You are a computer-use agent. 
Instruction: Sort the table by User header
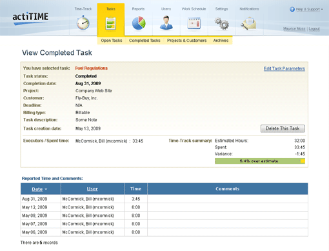pos(92,189)
